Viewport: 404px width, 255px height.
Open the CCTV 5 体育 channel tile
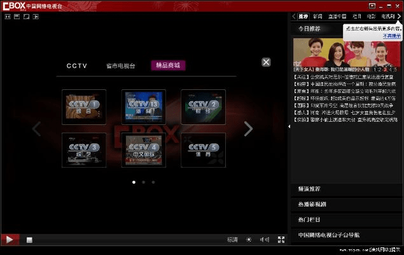(x=204, y=150)
